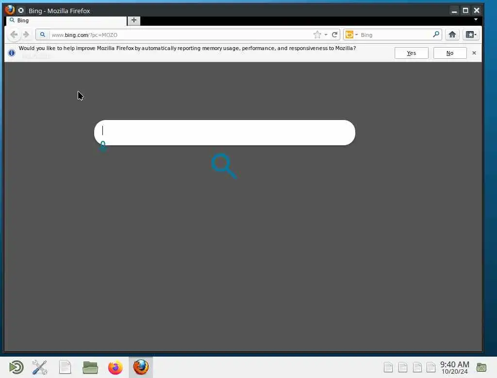
Task: Go back using the Back arrow
Action: (x=14, y=34)
